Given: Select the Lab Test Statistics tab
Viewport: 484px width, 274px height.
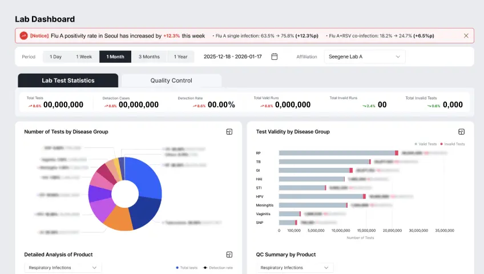Looking at the screenshot, I should pyautogui.click(x=68, y=80).
